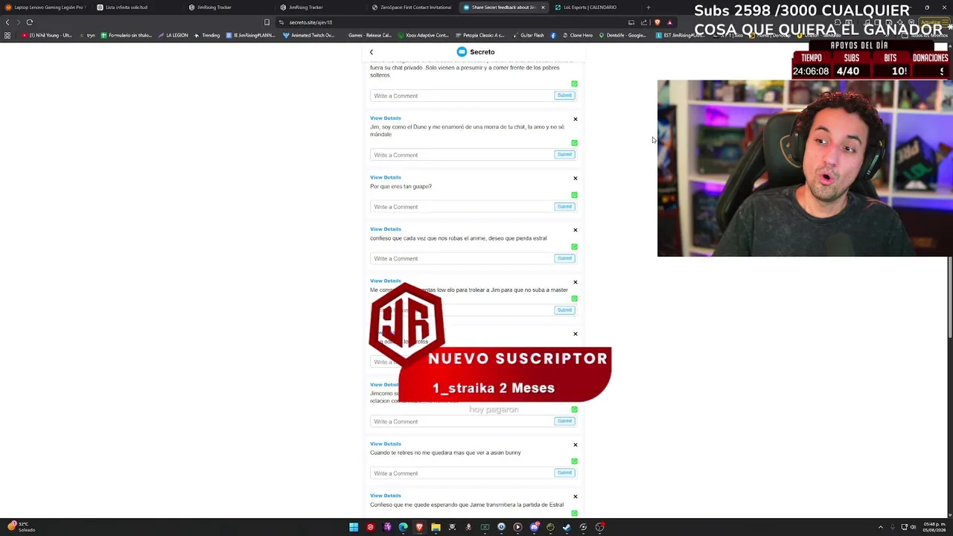Open File Explorer from the taskbar

436,527
